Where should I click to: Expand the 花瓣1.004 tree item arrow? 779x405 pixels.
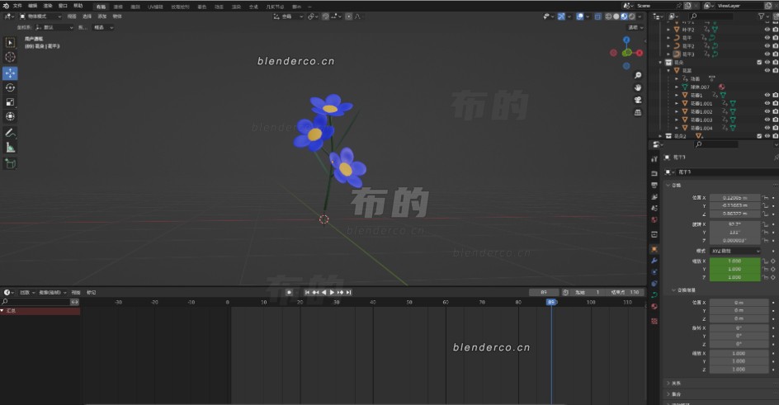click(x=677, y=128)
